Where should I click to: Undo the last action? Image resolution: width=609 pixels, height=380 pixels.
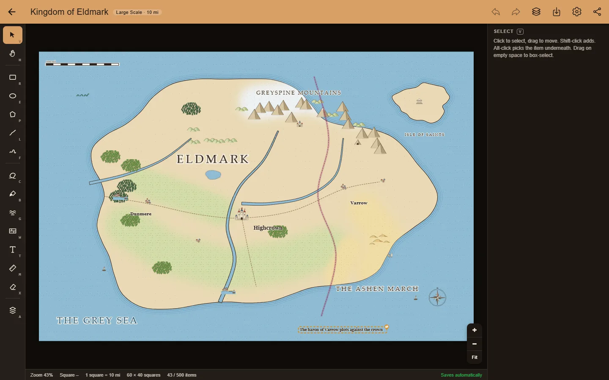pyautogui.click(x=496, y=12)
